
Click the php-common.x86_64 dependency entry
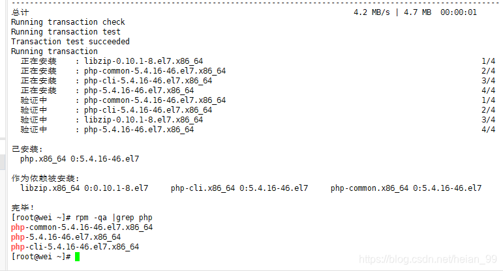pyautogui.click(x=406, y=188)
